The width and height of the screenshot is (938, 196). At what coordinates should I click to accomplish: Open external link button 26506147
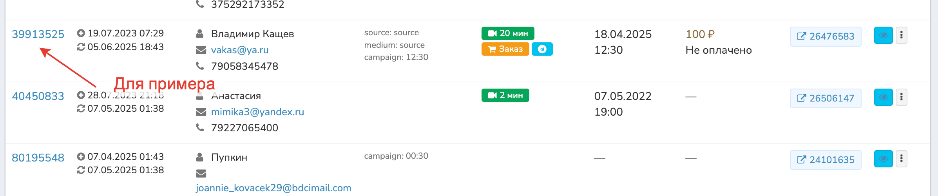pos(825,98)
